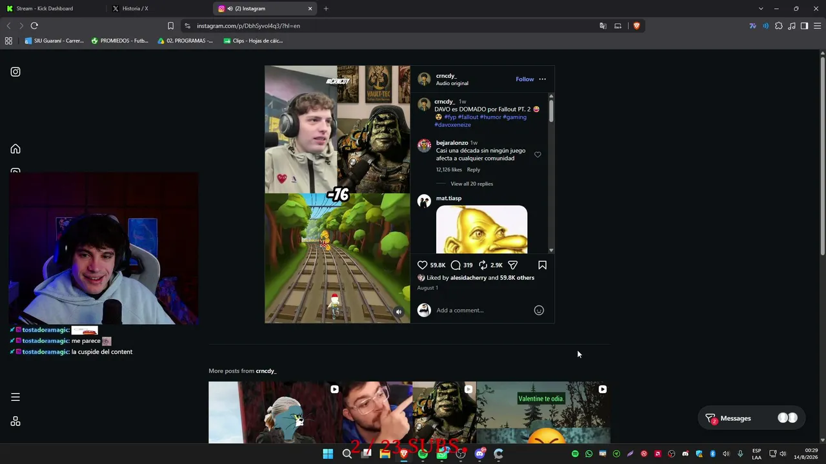Open post options three-dot menu
Viewport: 826px width, 464px height.
tap(542, 79)
